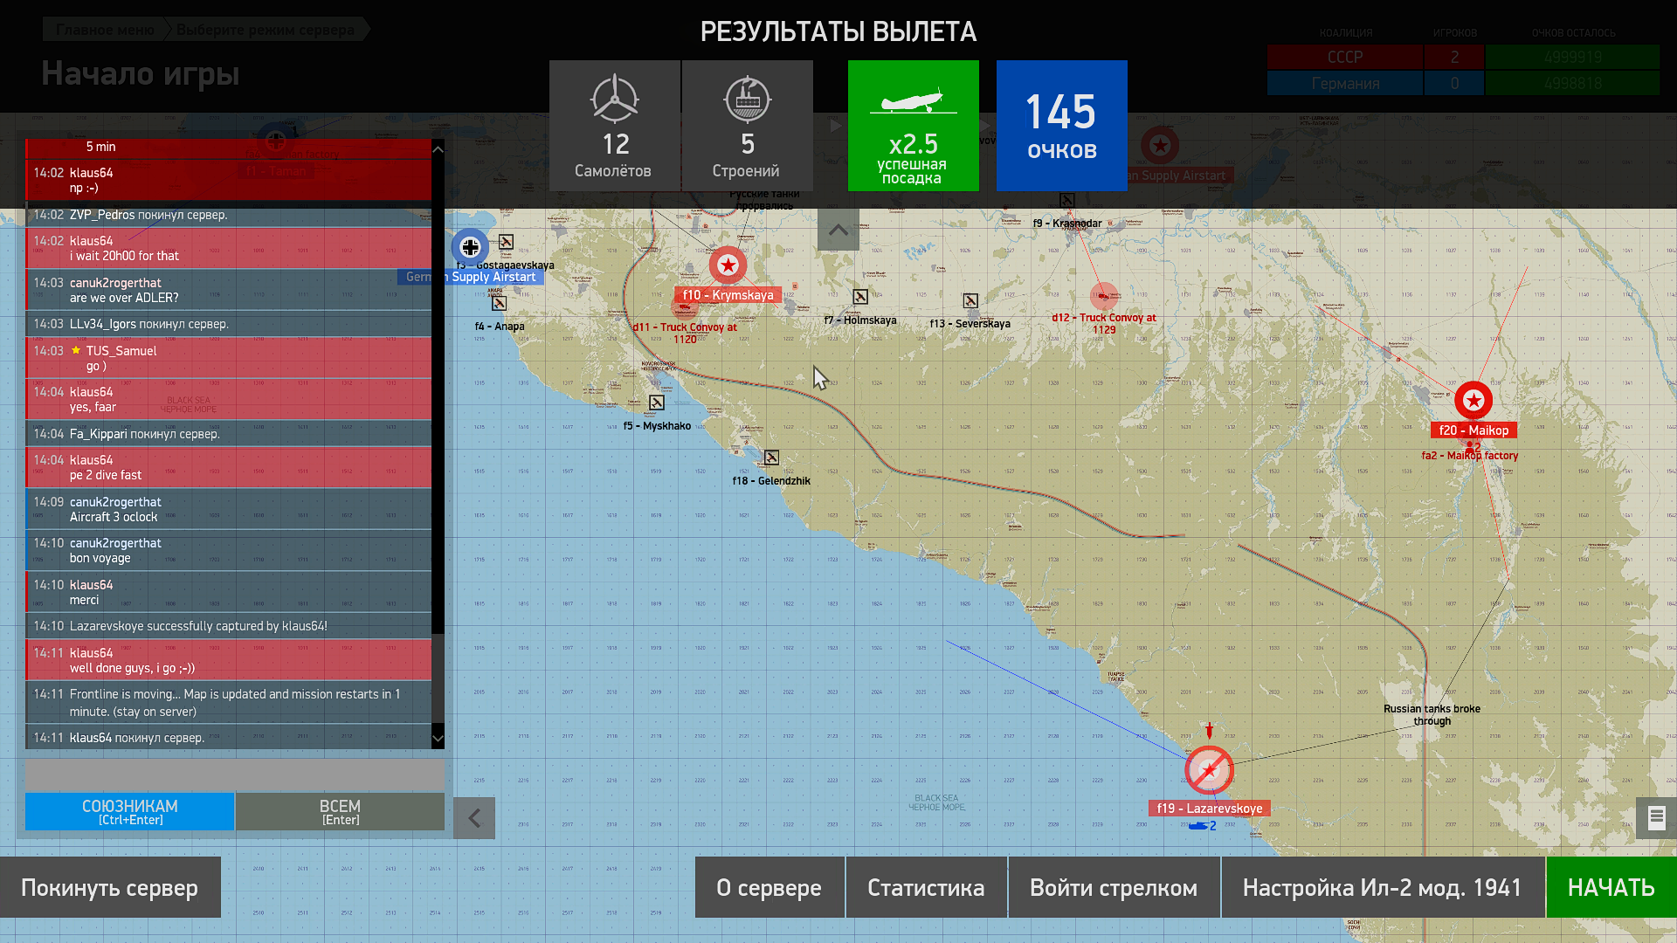Collapse the sortie results panel with chevron
This screenshot has width=1677, height=943.
[838, 230]
